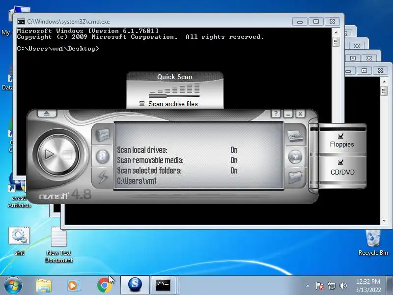Open Action Center flag tray icon
Image resolution: width=393 pixels, height=295 pixels.
point(320,286)
